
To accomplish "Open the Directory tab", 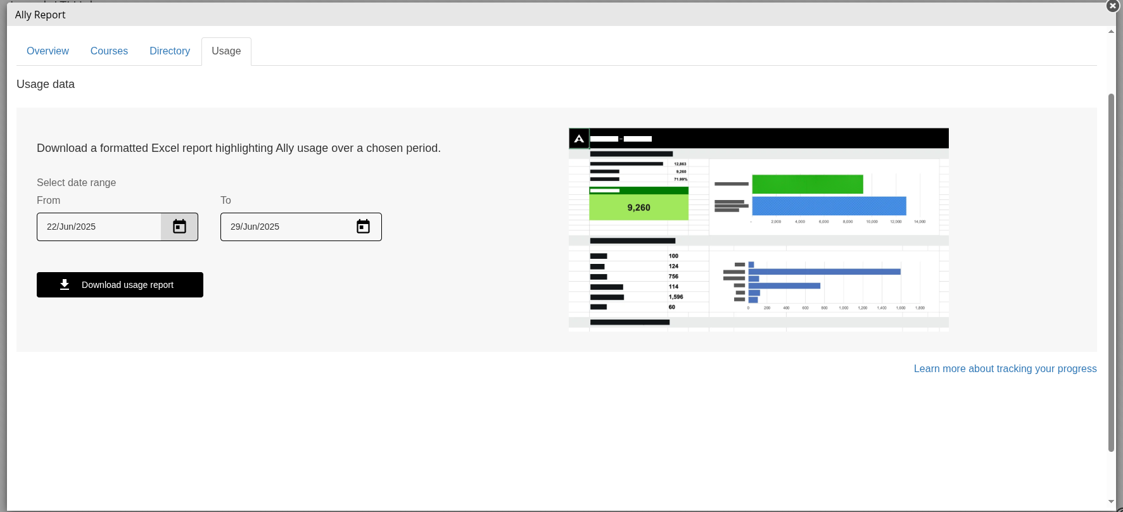I will 170,51.
